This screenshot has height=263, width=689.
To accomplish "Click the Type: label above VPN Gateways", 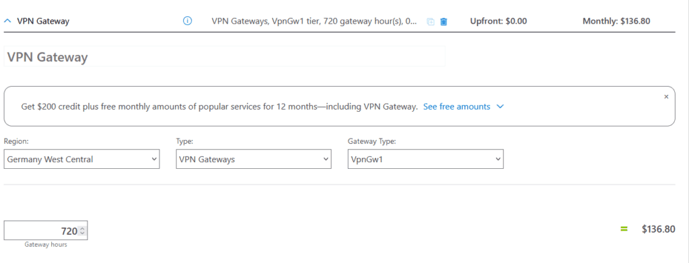I will tap(184, 141).
